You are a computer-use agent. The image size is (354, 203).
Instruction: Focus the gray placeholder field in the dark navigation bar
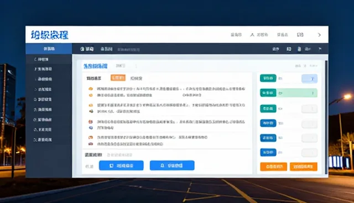coord(128,49)
